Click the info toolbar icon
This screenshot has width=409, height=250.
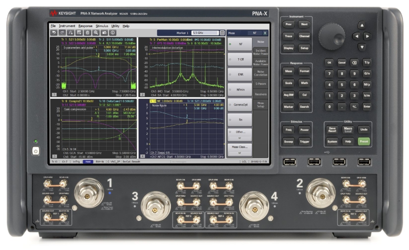coord(112,32)
